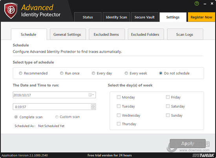Expand the date picker dropdown arrow
This screenshot has width=216, height=158.
pyautogui.click(x=93, y=95)
